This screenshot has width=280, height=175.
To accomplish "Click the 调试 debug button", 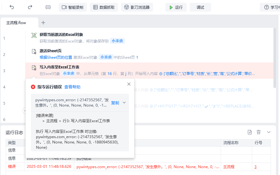I will [200, 7].
